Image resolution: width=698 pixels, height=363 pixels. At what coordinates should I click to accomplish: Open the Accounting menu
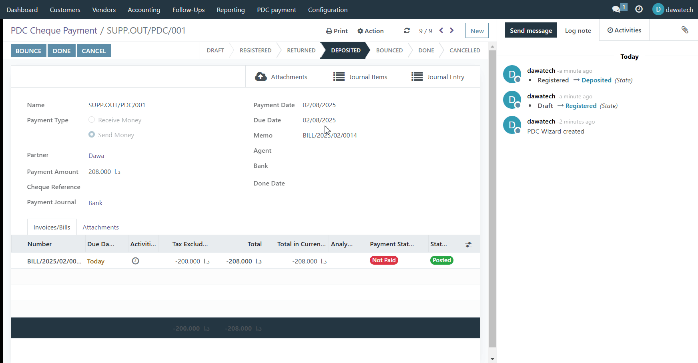144,10
